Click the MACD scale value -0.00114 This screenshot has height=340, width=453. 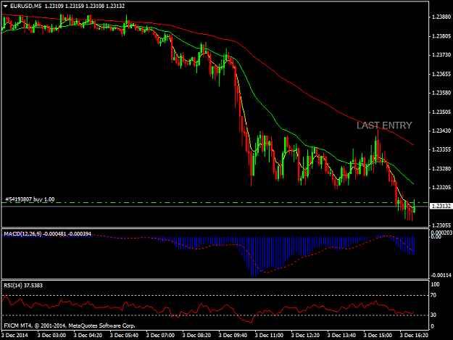point(441,275)
